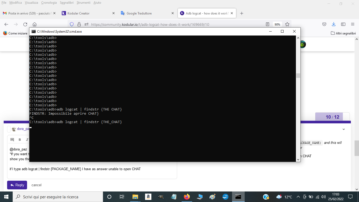This screenshot has width=359, height=202.
Task: Open 'Altri segnalibri' bookmarks folder
Action: coord(343,33)
